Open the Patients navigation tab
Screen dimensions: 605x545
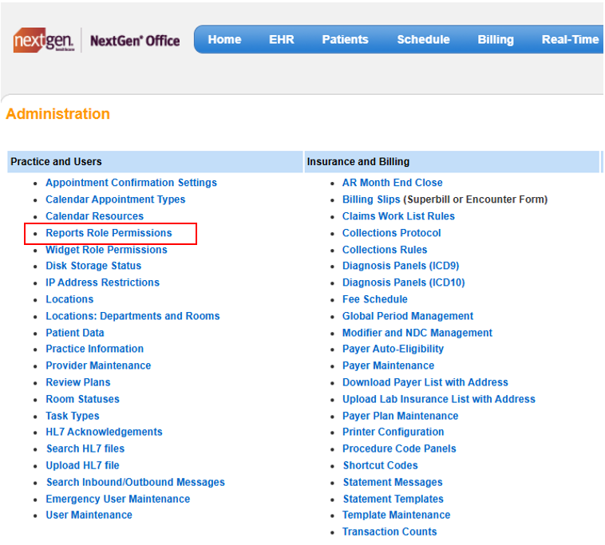(x=345, y=40)
